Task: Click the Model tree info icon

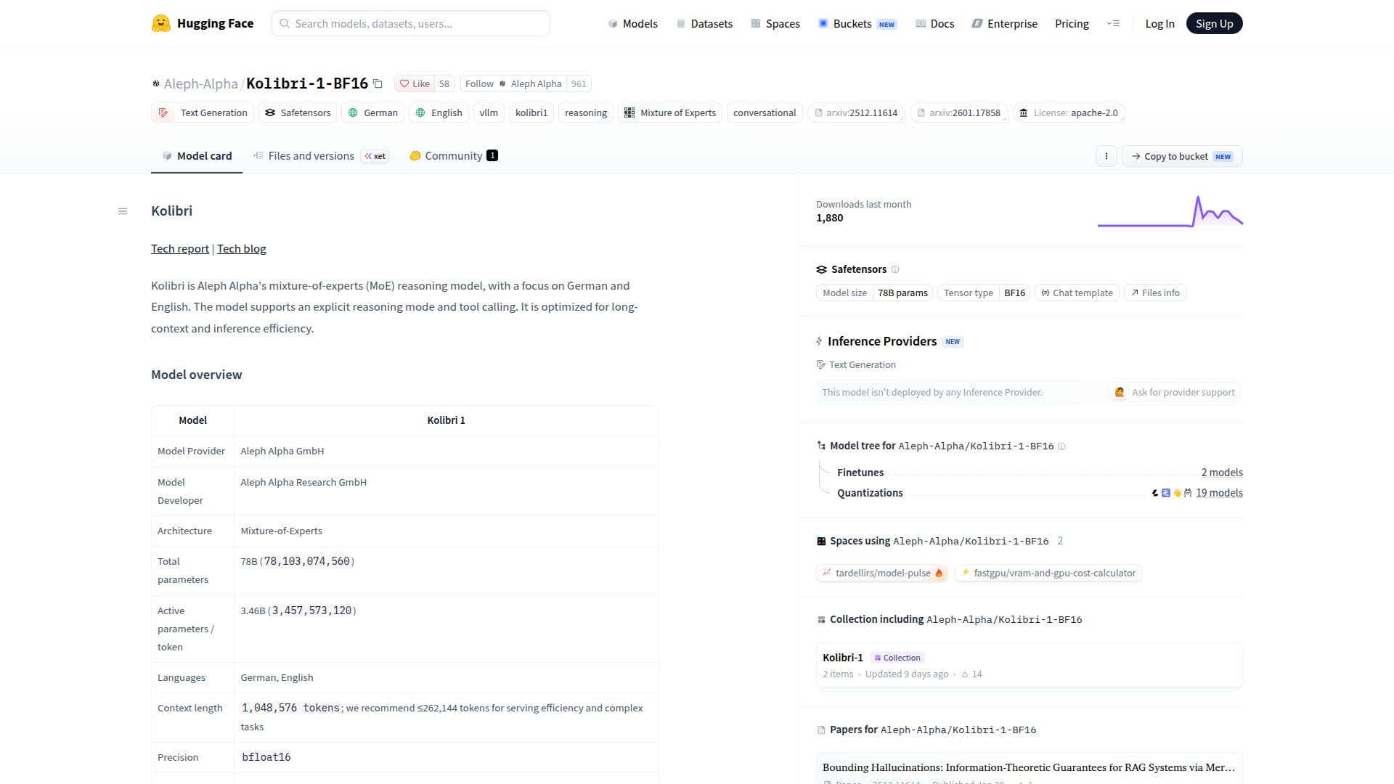Action: pyautogui.click(x=1061, y=446)
